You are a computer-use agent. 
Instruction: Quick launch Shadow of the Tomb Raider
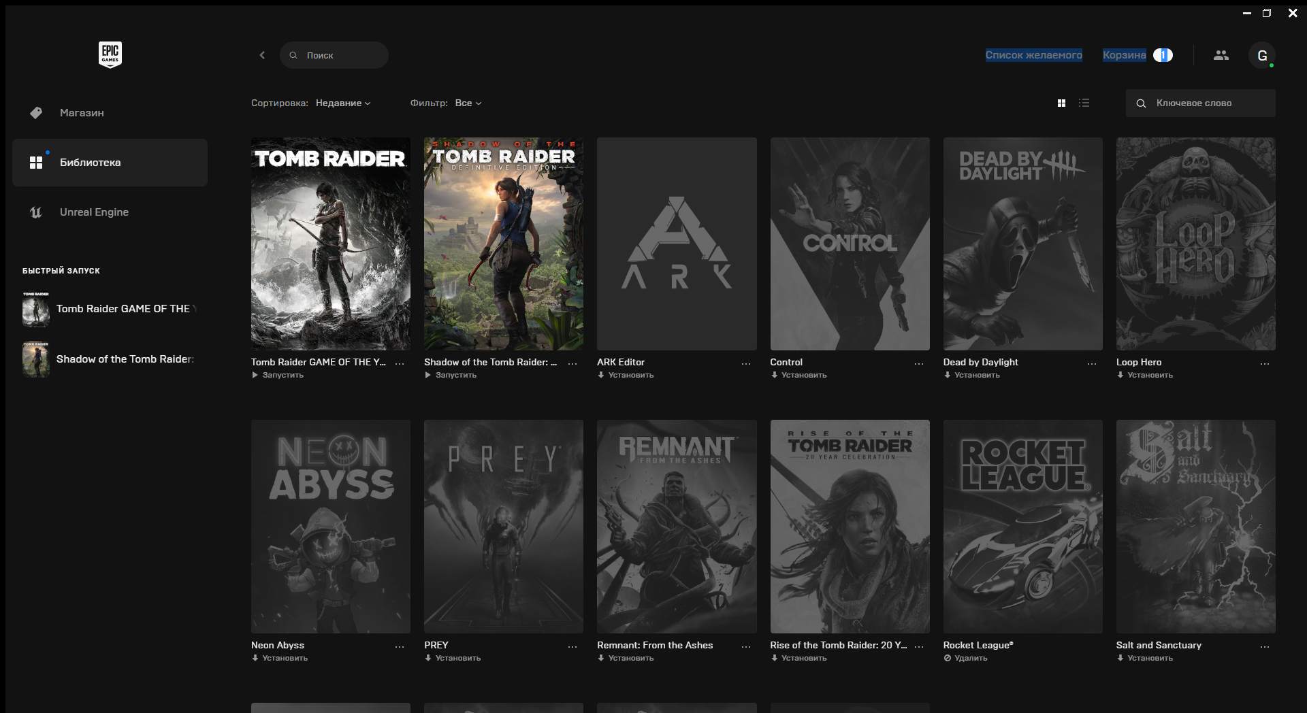(x=110, y=359)
